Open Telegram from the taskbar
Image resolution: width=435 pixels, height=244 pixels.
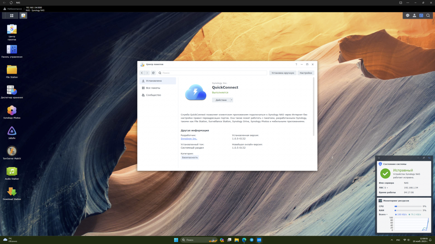point(252,240)
